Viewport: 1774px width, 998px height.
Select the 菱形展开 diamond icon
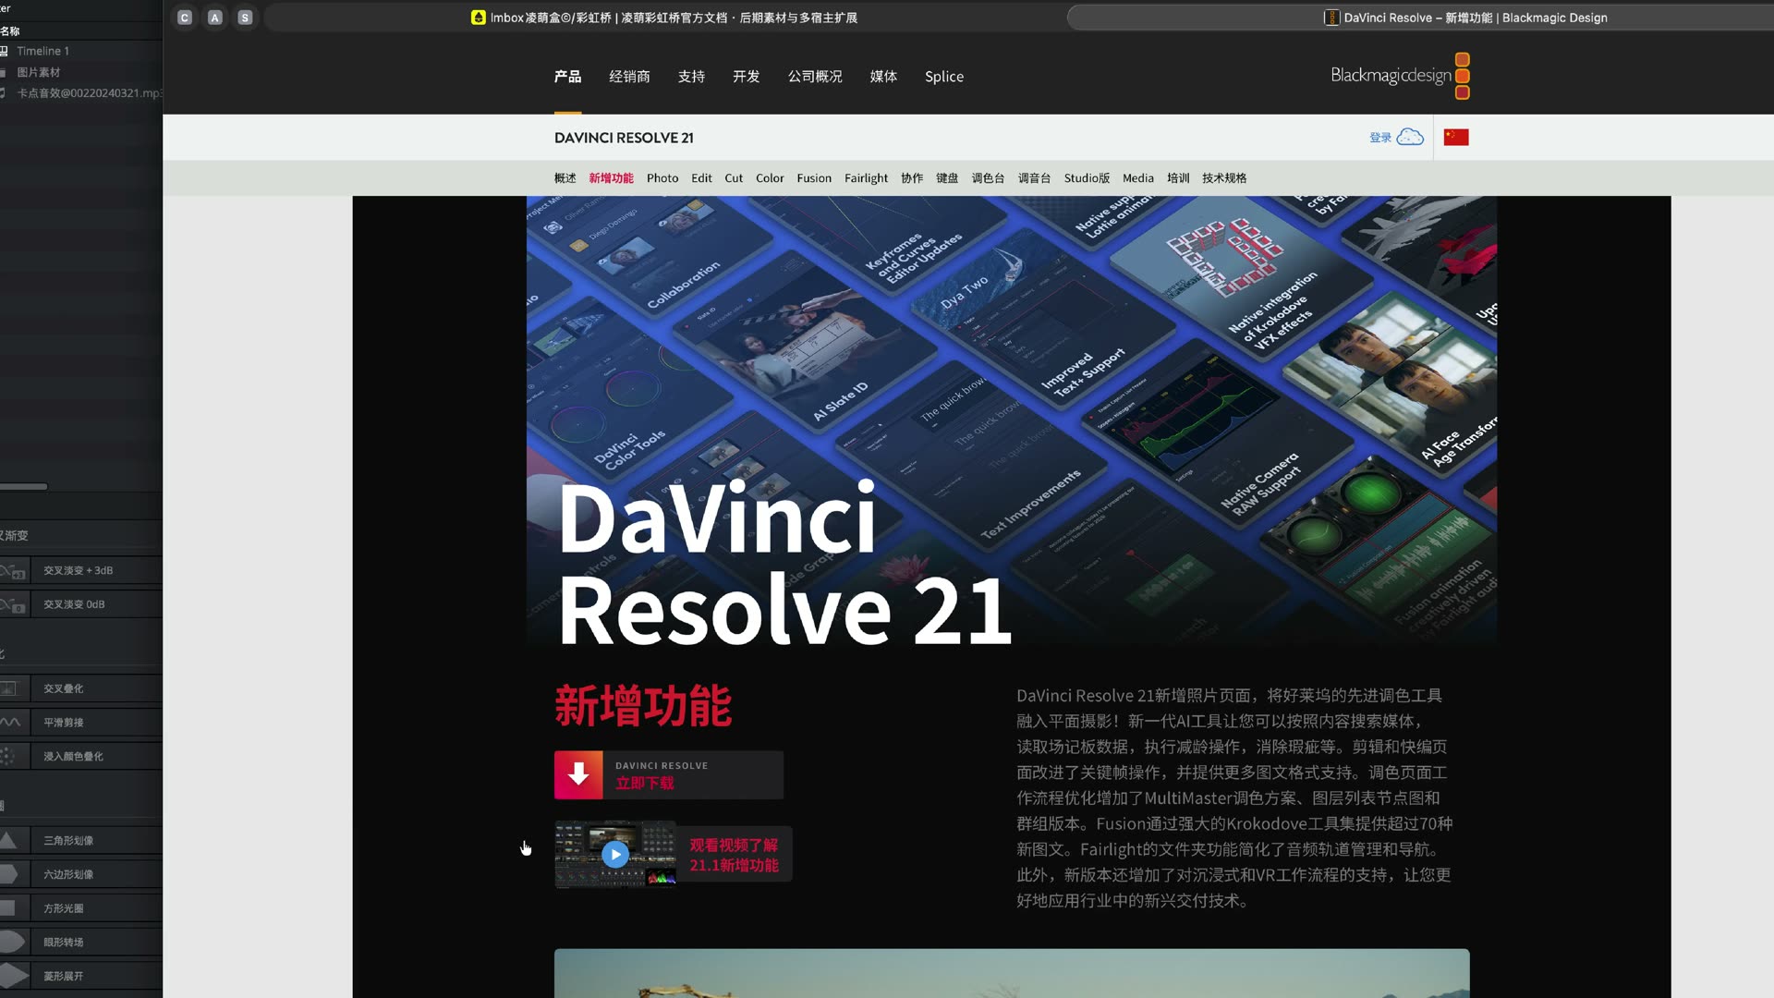pyautogui.click(x=14, y=976)
